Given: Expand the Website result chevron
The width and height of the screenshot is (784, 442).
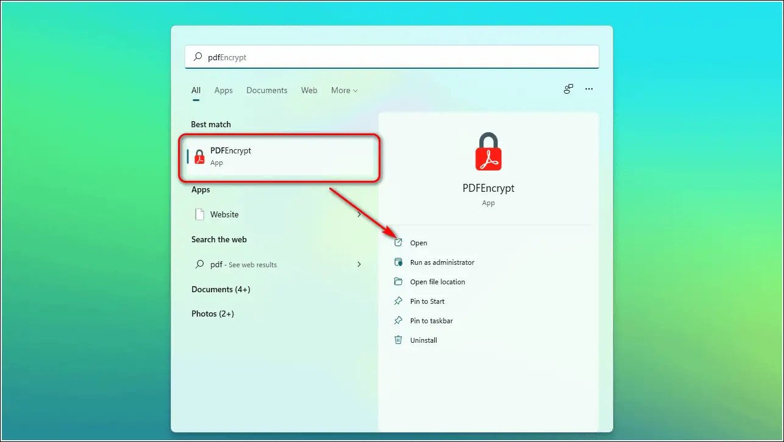Looking at the screenshot, I should tap(359, 214).
